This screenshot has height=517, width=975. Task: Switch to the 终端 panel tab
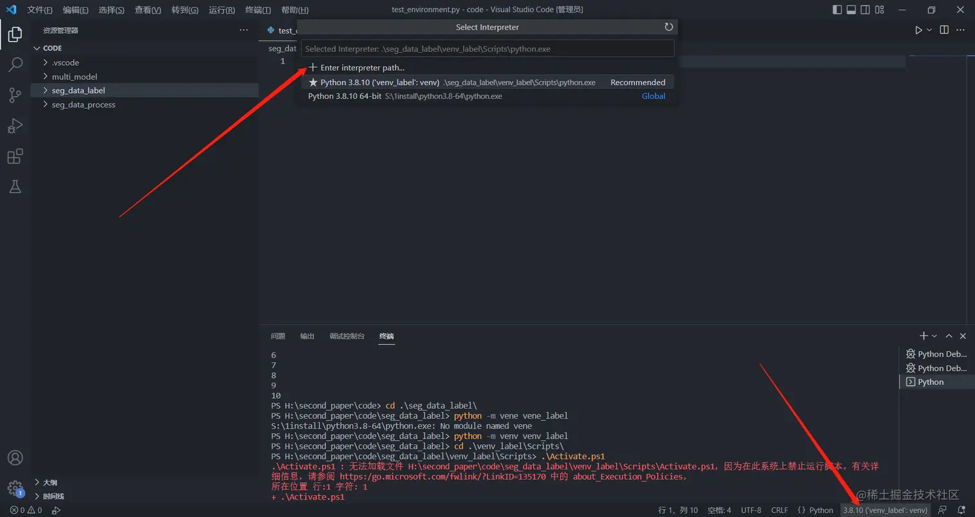coord(386,336)
